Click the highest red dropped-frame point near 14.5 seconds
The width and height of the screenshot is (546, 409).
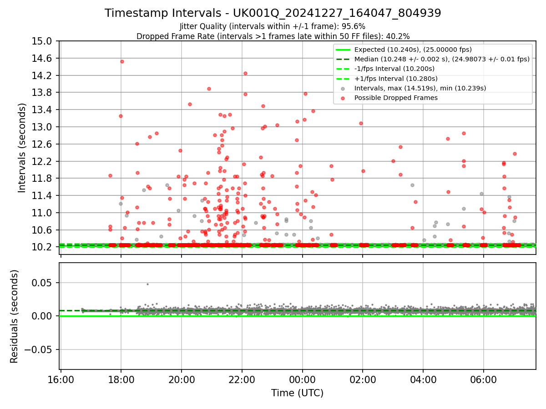122,61
